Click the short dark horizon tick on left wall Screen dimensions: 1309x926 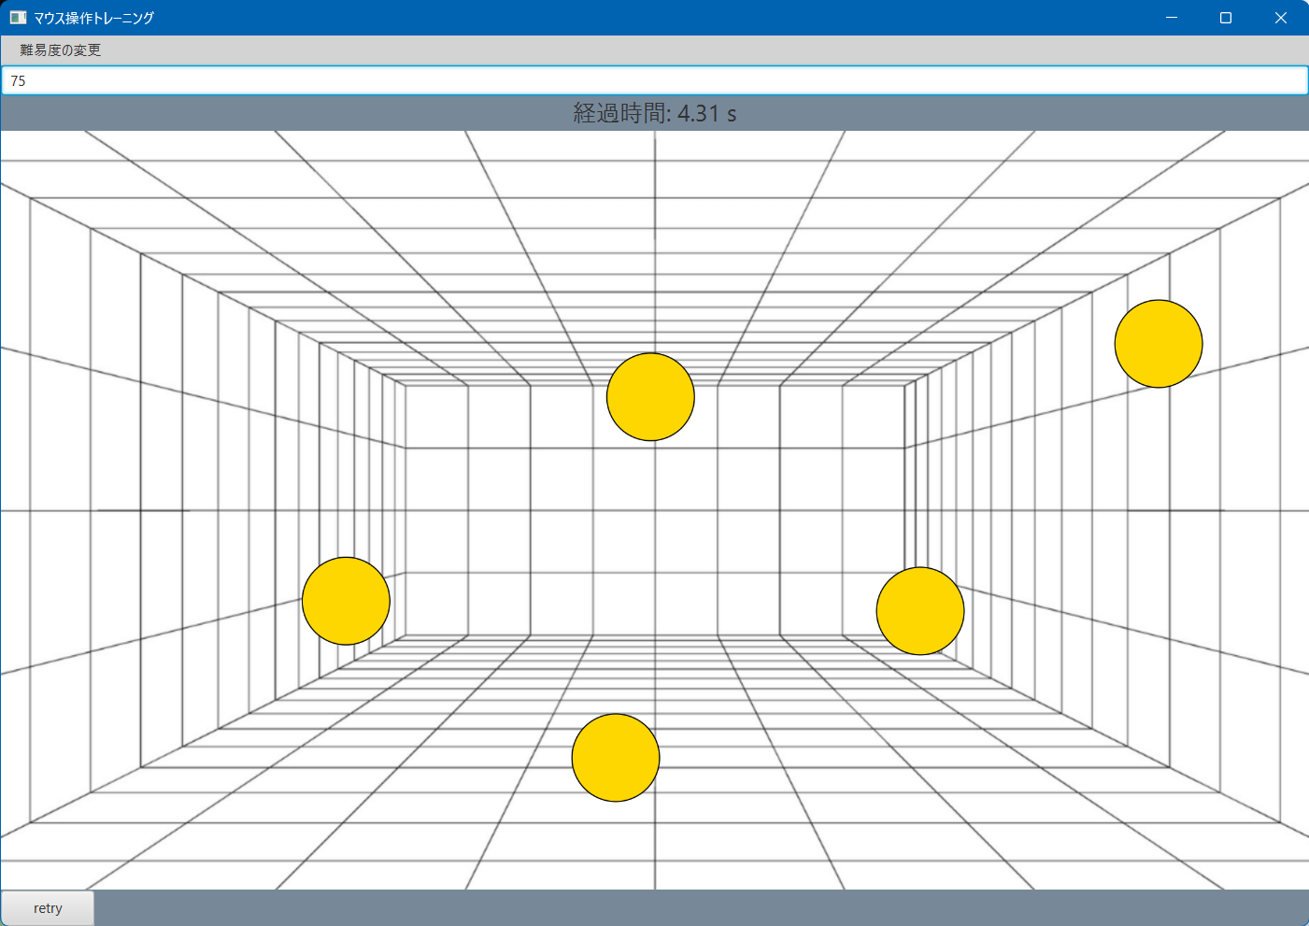click(x=142, y=511)
